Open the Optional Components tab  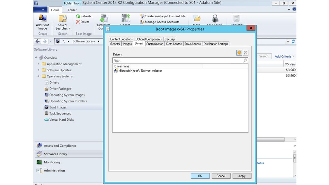click(148, 39)
